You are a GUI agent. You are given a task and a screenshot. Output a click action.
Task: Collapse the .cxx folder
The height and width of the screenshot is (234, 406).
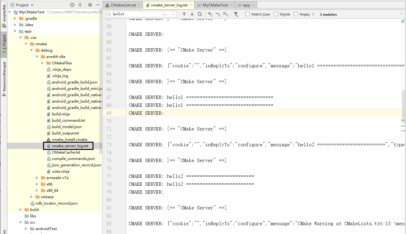click(20, 38)
